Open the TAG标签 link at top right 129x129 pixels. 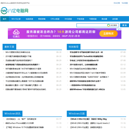click(125, 3)
